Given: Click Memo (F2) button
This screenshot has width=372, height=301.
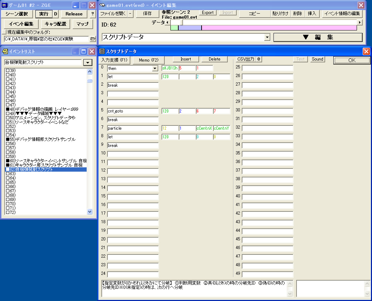Looking at the screenshot, I should [149, 60].
